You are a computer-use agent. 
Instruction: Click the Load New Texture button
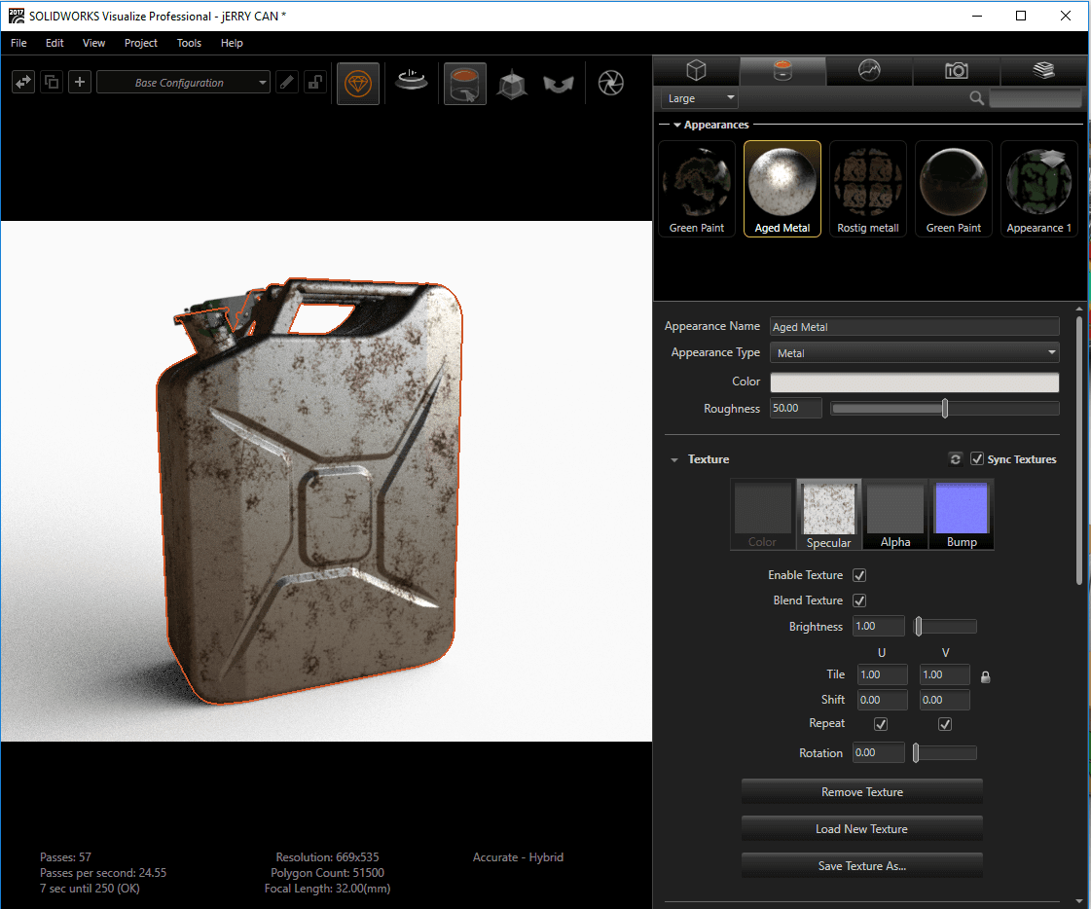click(861, 829)
